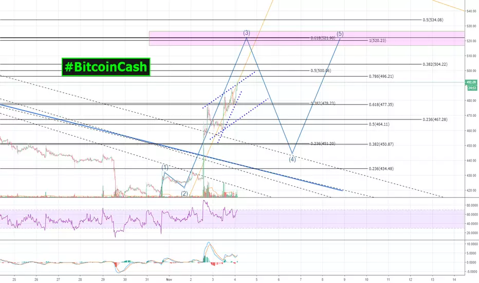Click date 14 on the time axis
The width and height of the screenshot is (479, 283).
tap(454, 279)
